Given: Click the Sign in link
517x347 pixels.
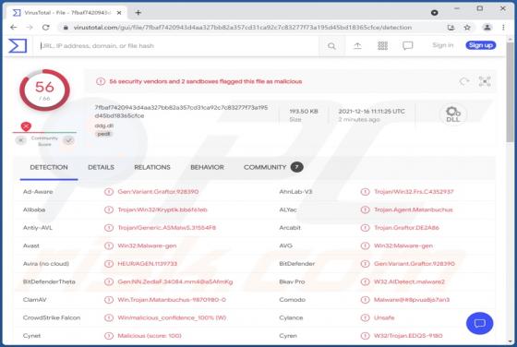Looking at the screenshot, I should point(442,45).
